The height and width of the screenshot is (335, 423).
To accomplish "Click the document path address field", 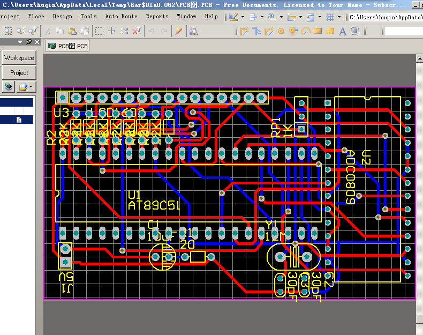I will (x=386, y=17).
